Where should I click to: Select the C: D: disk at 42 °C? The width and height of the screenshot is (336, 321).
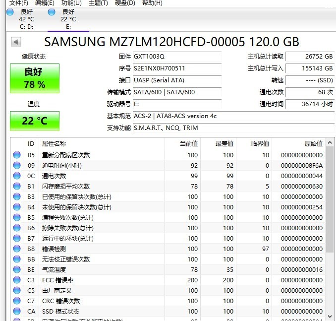26,19
